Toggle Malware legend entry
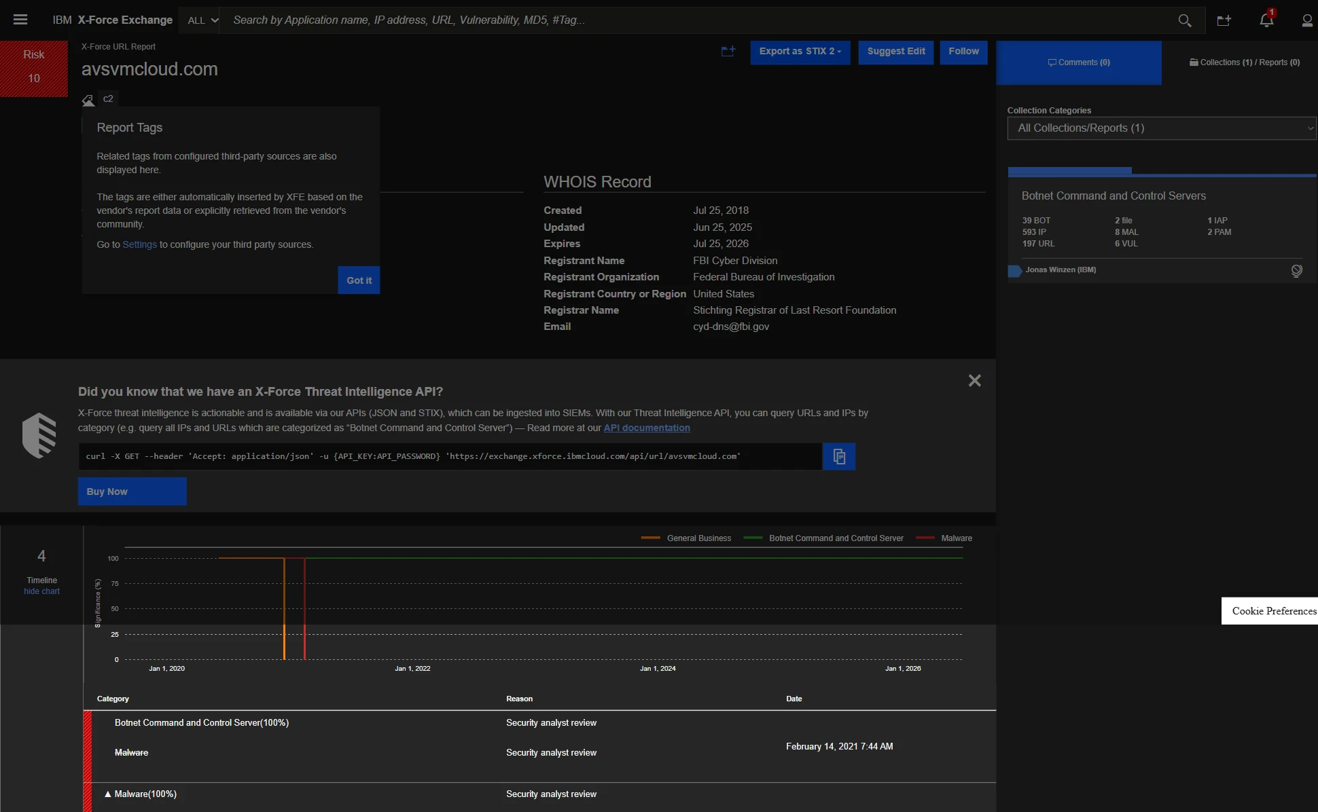 [x=944, y=538]
